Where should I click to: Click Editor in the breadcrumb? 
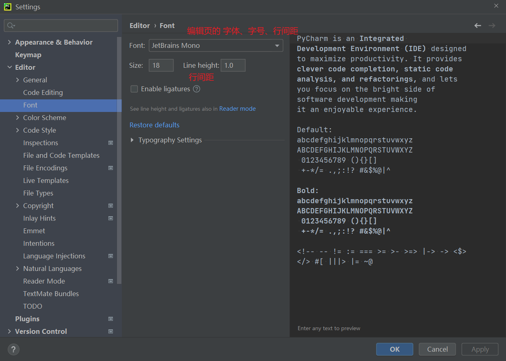[x=140, y=26]
